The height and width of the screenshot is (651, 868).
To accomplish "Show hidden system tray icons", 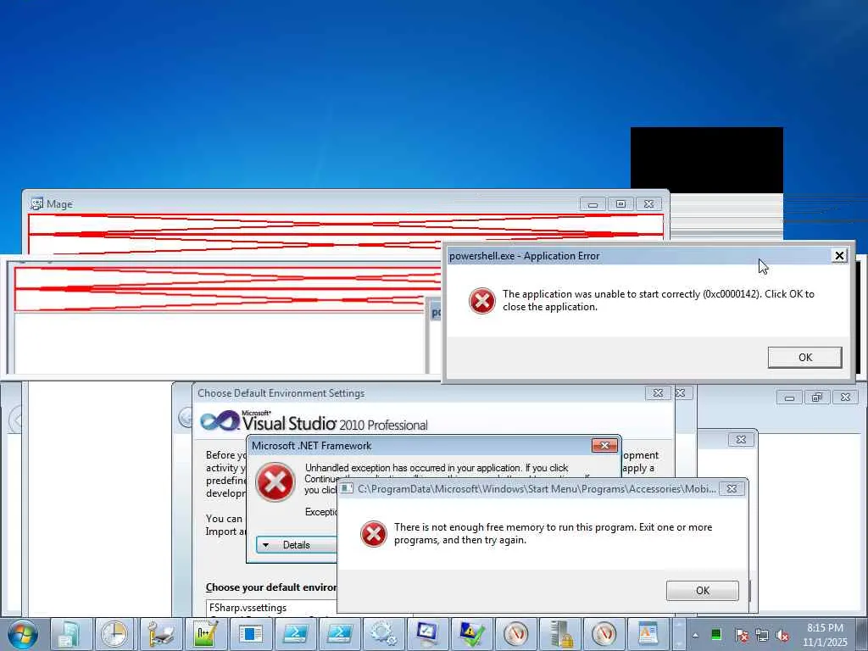I will (x=695, y=635).
